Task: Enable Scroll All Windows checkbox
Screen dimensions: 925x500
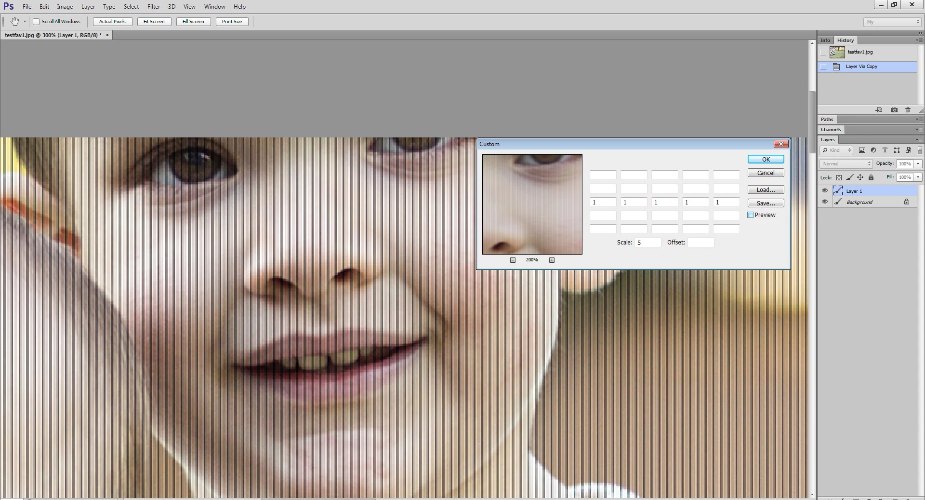Action: point(36,22)
